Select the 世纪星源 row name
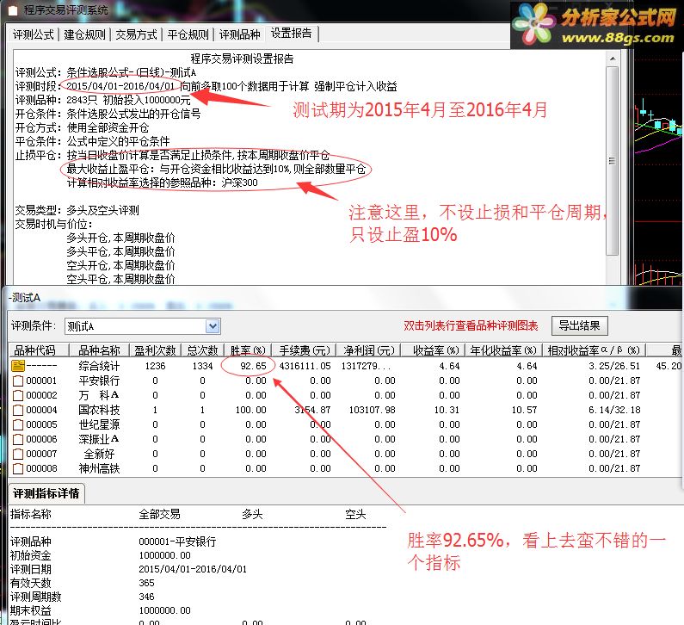The width and height of the screenshot is (684, 625). 99,424
